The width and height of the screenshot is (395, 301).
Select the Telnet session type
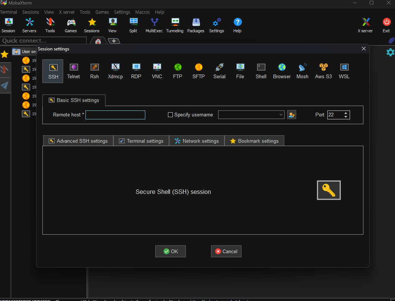click(x=74, y=71)
